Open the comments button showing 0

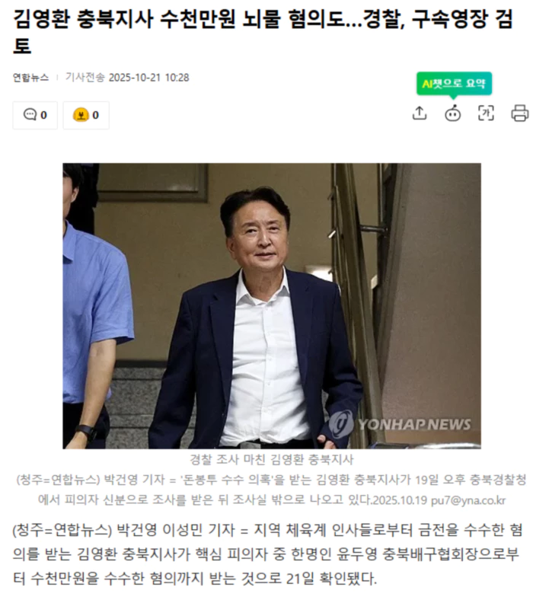[x=35, y=115]
